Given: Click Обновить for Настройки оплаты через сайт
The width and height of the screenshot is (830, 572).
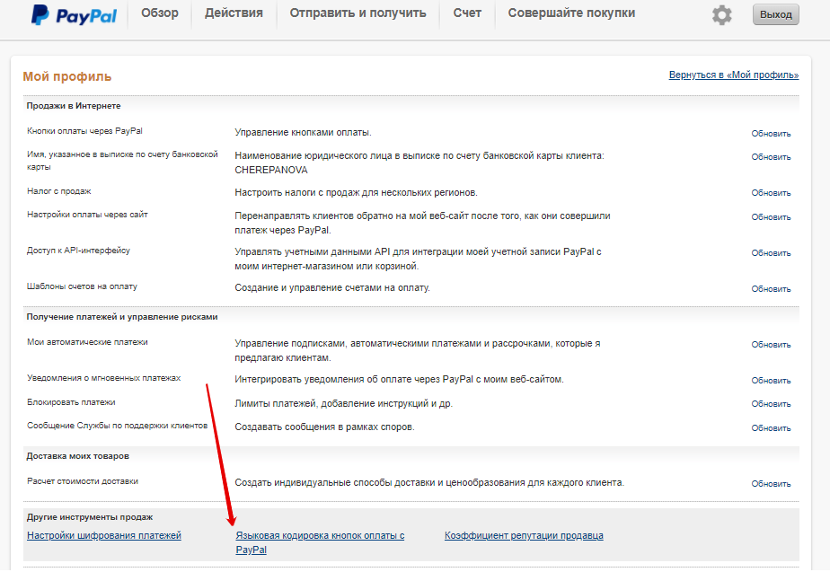Looking at the screenshot, I should click(771, 217).
